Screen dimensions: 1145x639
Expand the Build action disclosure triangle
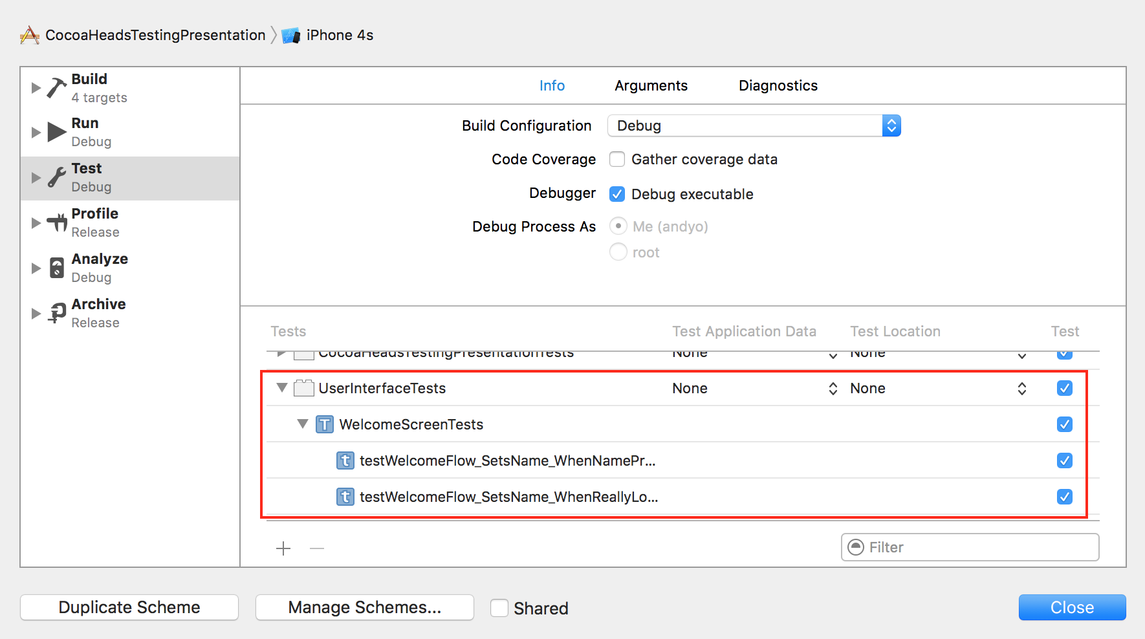36,88
